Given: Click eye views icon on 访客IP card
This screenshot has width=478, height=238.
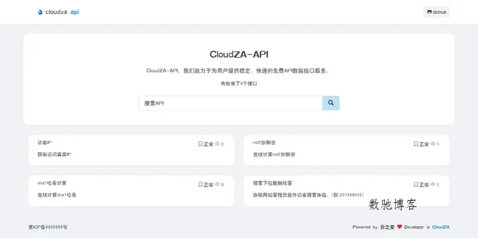Looking at the screenshot, I should [x=217, y=144].
